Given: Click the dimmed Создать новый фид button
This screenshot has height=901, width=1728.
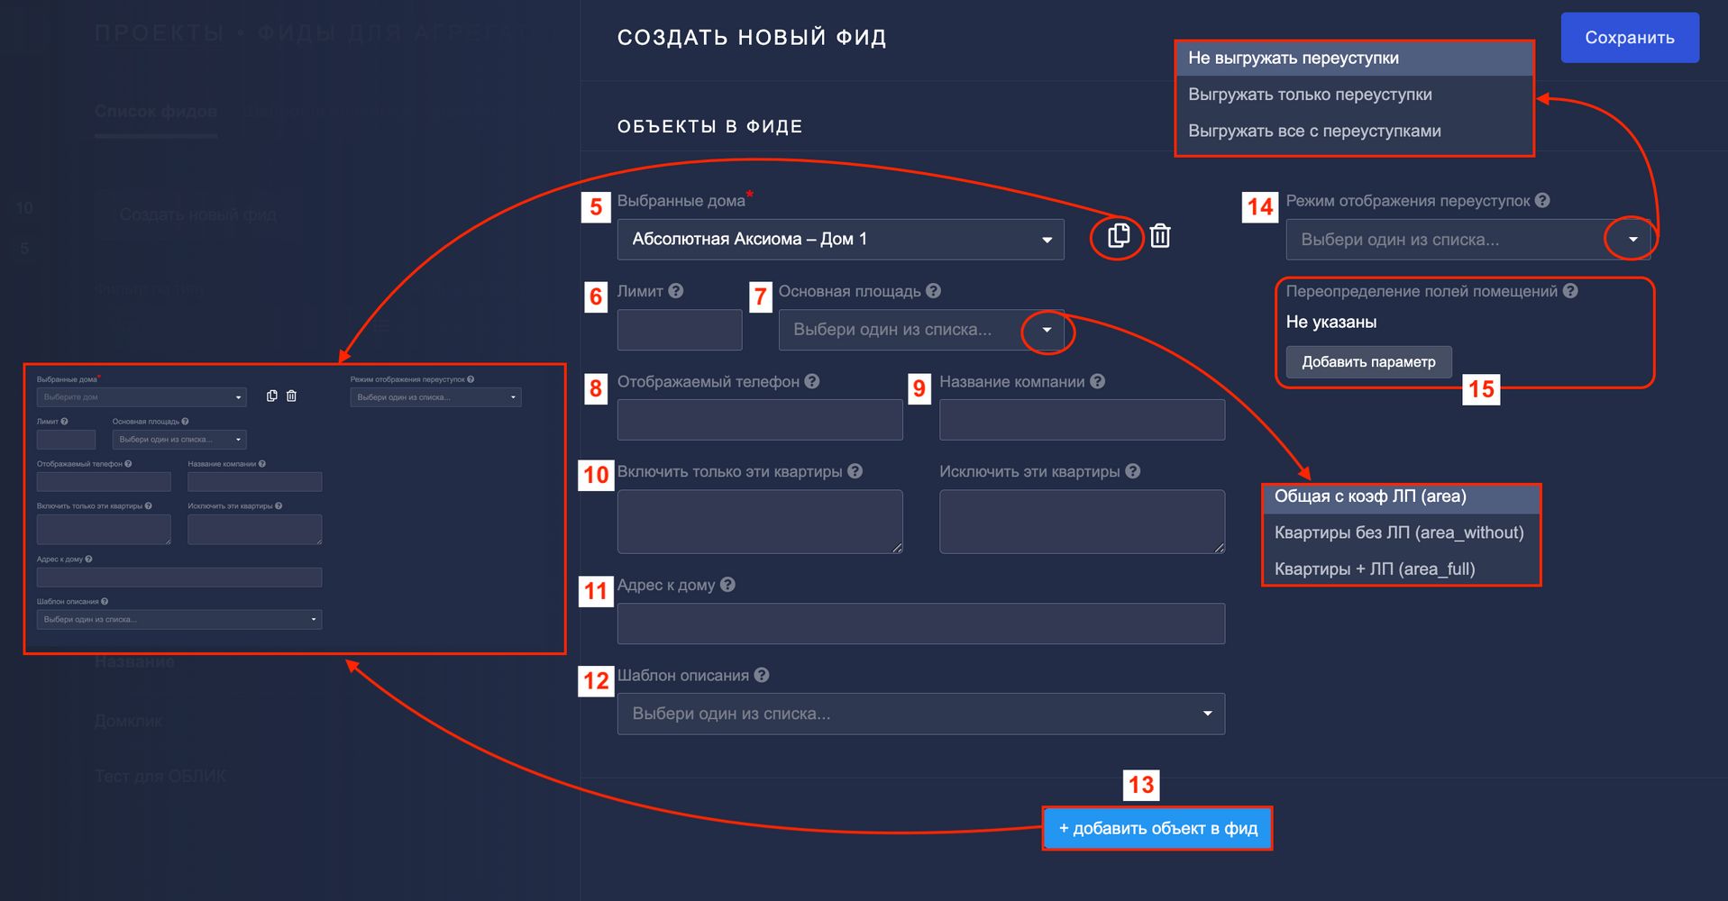Looking at the screenshot, I should coord(198,214).
